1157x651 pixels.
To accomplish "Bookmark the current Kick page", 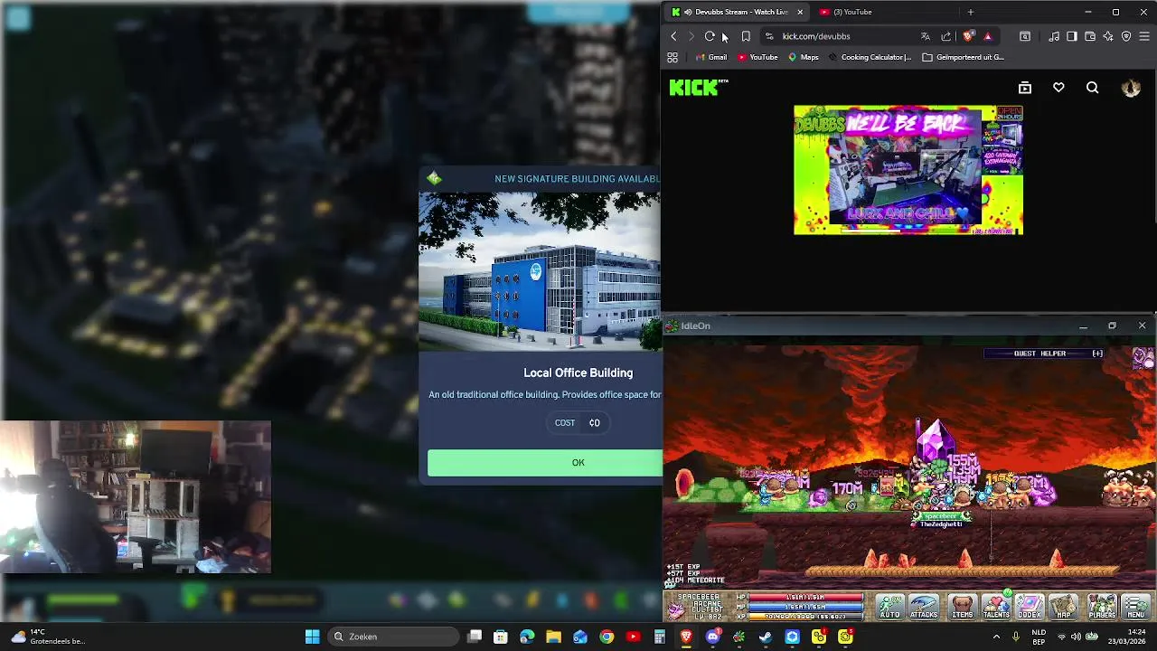I will pyautogui.click(x=746, y=36).
